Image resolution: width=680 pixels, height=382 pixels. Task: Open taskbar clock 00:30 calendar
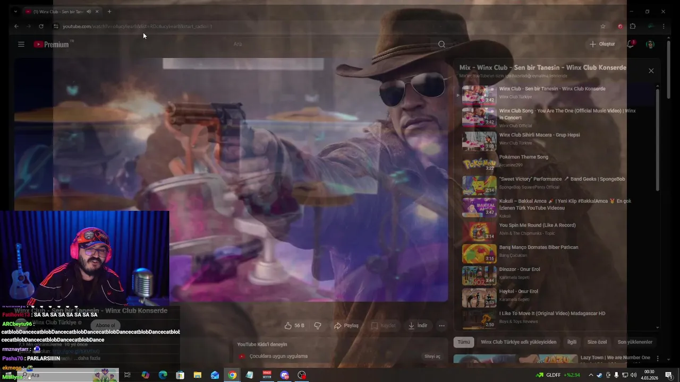coord(649,375)
